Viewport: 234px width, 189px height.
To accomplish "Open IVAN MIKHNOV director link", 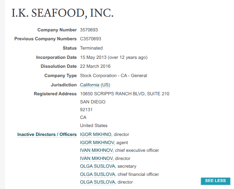I will click(96, 158).
